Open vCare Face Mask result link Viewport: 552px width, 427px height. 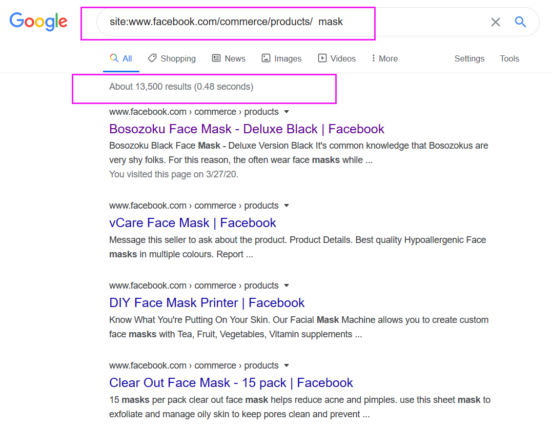click(x=193, y=222)
